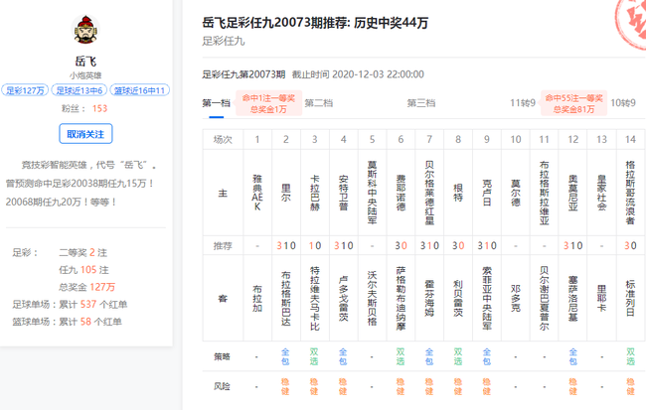Screen dimensions: 646x410
Task: Click the 推荐 value 10 for match 3
Action: pyautogui.click(x=315, y=246)
